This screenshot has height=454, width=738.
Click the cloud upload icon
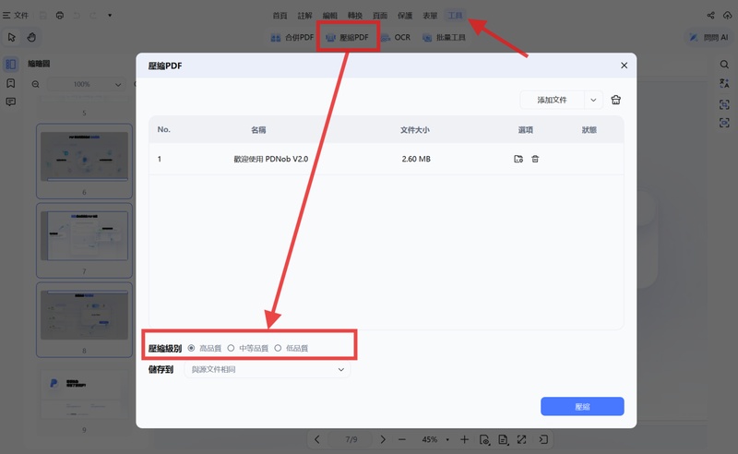coord(727,16)
